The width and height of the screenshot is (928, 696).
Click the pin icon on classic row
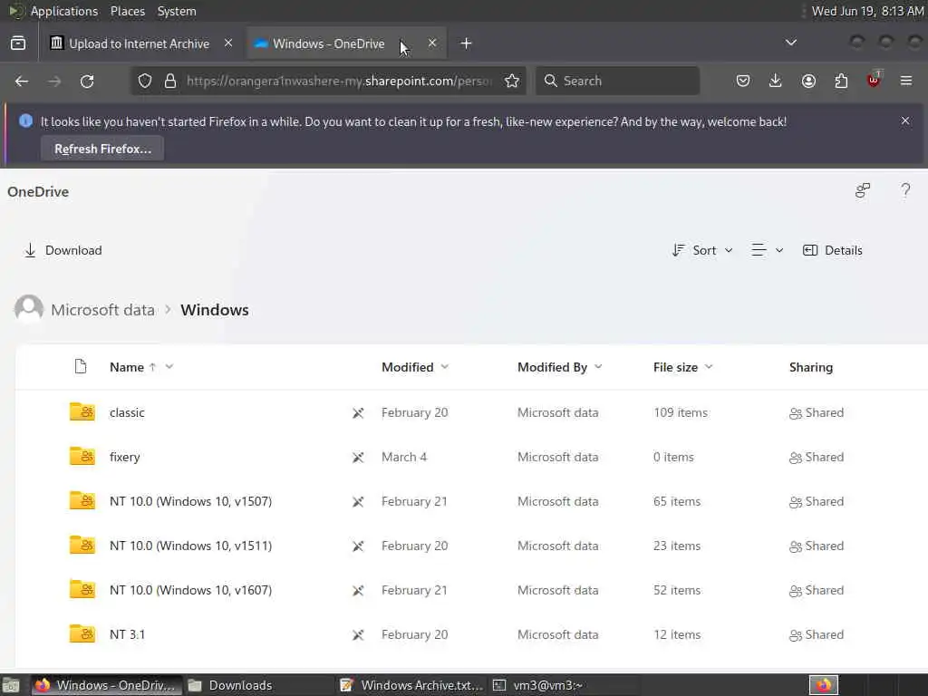[358, 413]
